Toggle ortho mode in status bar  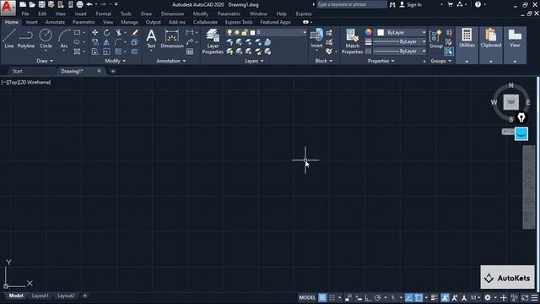point(368,297)
